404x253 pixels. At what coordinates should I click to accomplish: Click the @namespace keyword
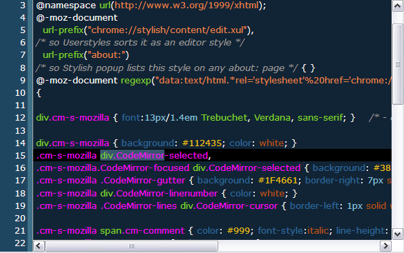[x=66, y=6]
